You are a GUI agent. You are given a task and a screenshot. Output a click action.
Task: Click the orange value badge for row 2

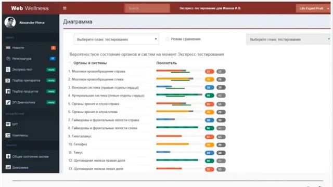(209, 79)
